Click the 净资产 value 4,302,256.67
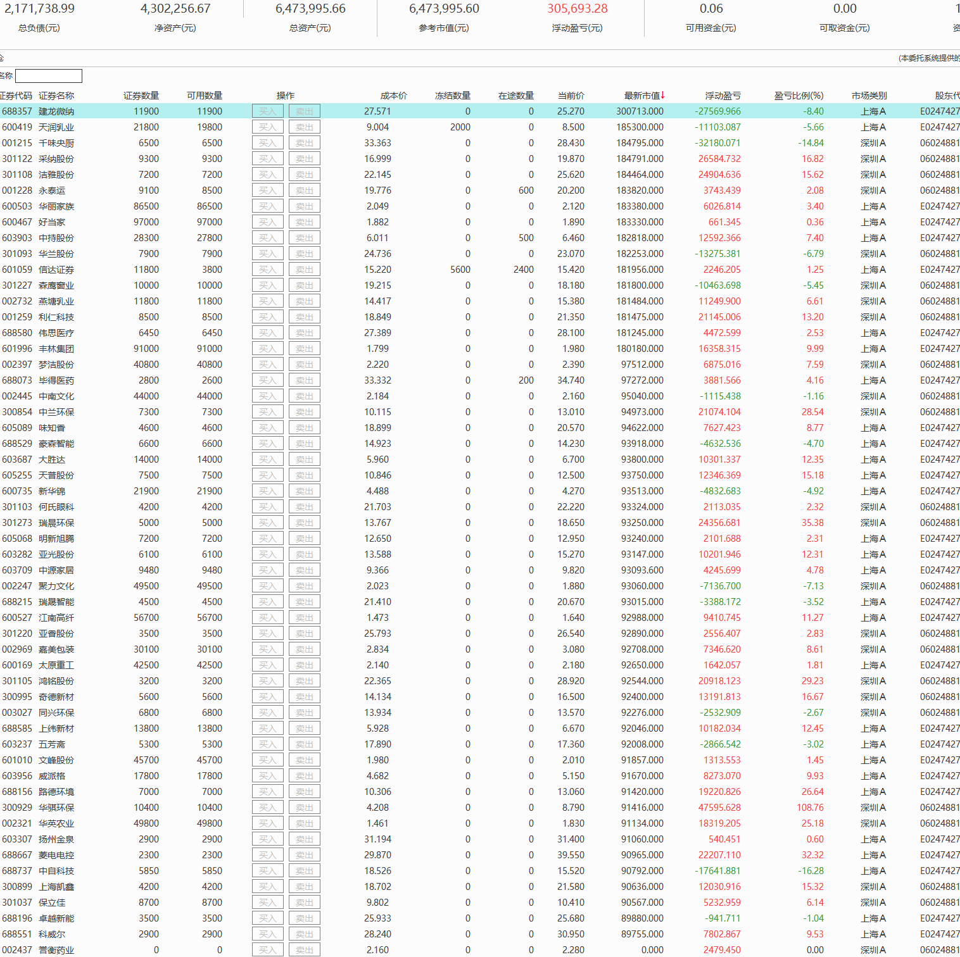Image resolution: width=960 pixels, height=957 pixels. pyautogui.click(x=175, y=9)
